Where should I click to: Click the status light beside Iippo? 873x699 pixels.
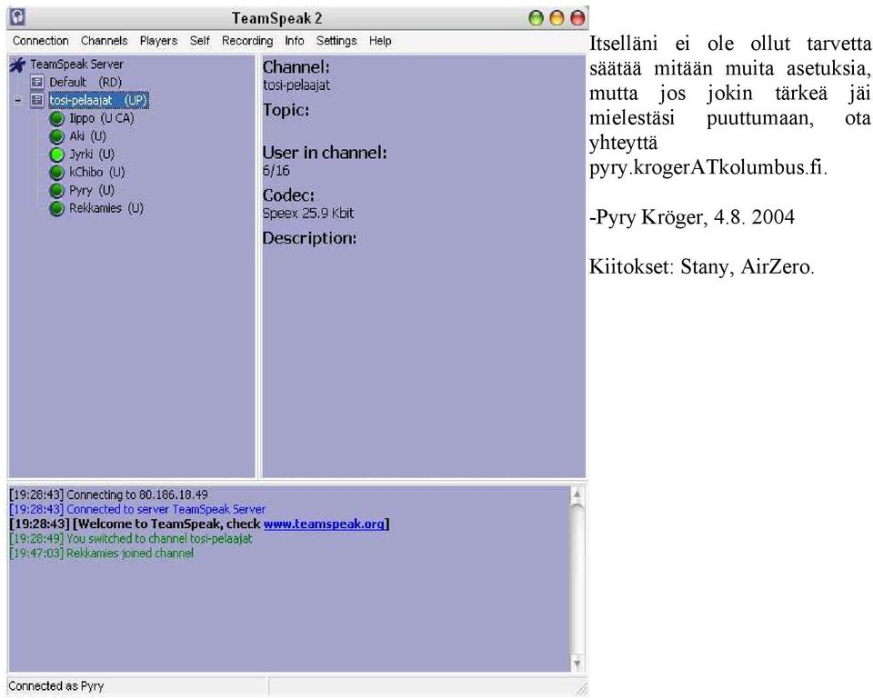[56, 118]
